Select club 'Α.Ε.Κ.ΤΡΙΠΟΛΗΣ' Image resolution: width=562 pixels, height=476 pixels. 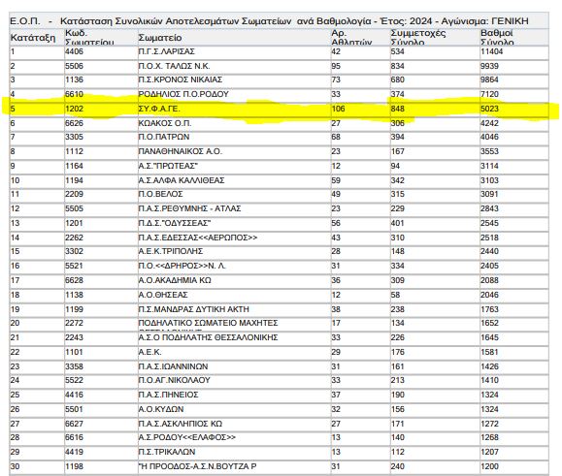pos(171,252)
